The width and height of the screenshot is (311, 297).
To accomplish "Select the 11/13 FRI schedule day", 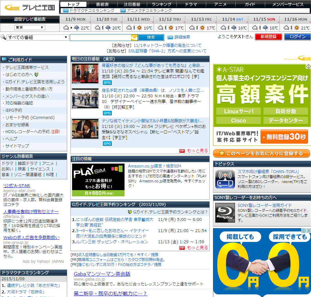I will pos(201,19).
